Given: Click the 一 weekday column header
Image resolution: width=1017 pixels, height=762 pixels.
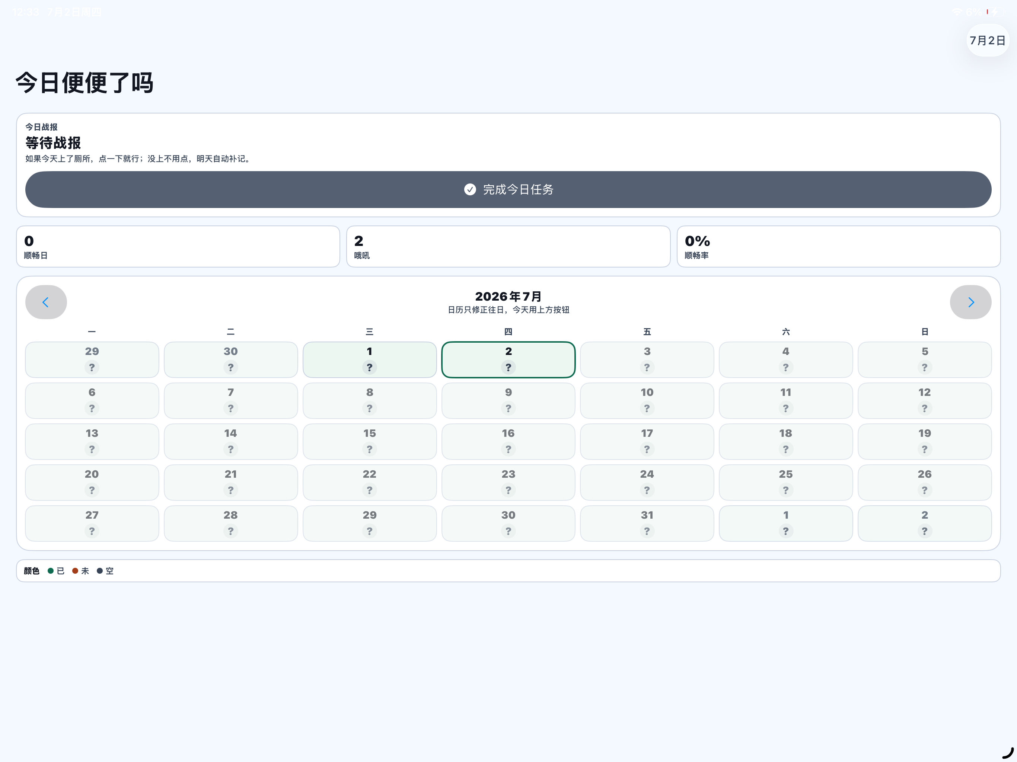Looking at the screenshot, I should click(92, 332).
